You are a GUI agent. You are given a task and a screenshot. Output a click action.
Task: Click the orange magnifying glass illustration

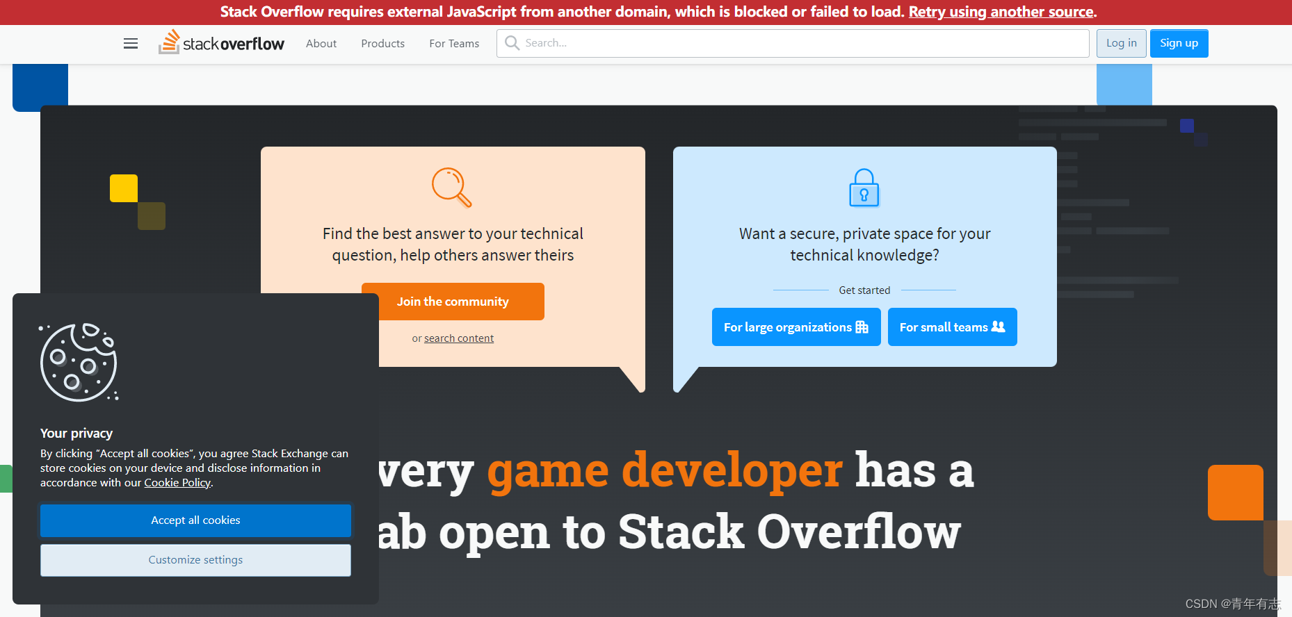tap(452, 188)
